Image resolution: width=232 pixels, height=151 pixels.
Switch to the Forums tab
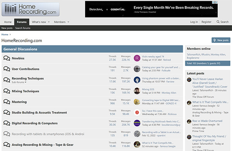pos(22,22)
